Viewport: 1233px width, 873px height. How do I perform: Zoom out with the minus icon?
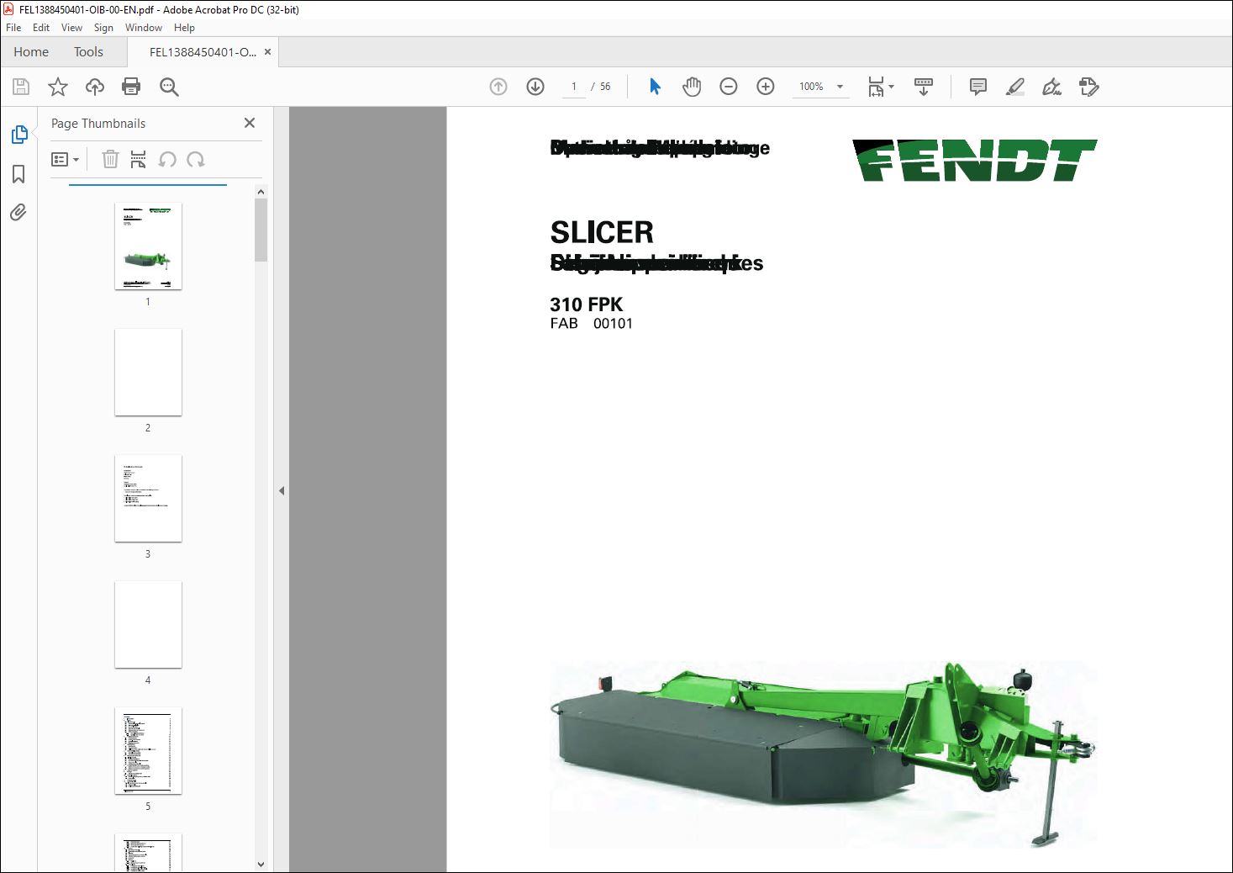click(x=729, y=87)
